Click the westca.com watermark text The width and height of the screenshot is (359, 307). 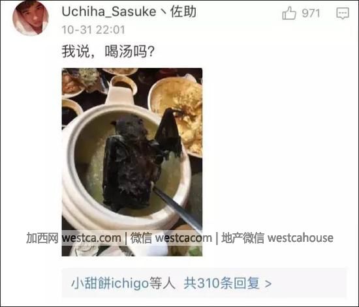(x=91, y=238)
